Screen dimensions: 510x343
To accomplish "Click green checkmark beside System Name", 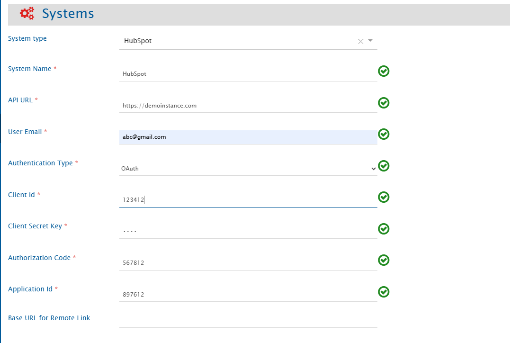I will coord(384,71).
